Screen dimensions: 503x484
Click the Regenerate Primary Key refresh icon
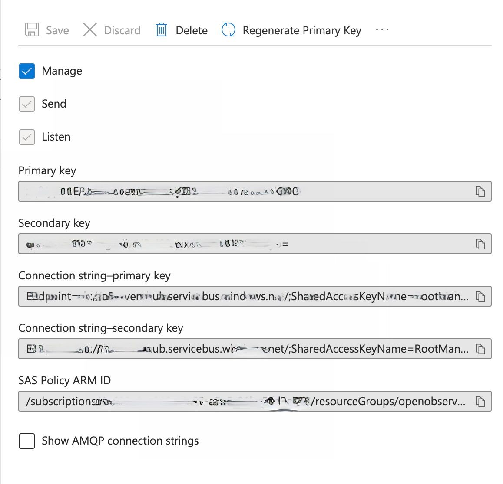pos(228,30)
